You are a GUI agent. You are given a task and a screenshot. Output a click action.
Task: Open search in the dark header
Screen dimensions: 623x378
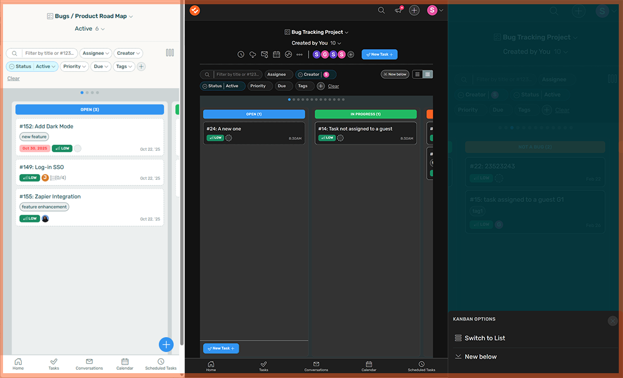(381, 10)
